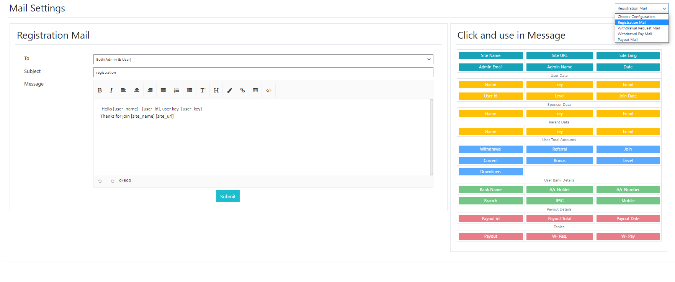Choose 'Payout Mail' configuration option
The width and height of the screenshot is (675, 282).
[628, 40]
